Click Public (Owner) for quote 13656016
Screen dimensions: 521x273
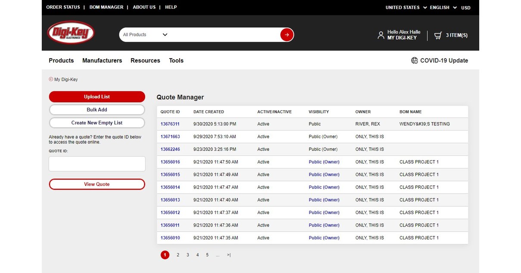point(324,162)
